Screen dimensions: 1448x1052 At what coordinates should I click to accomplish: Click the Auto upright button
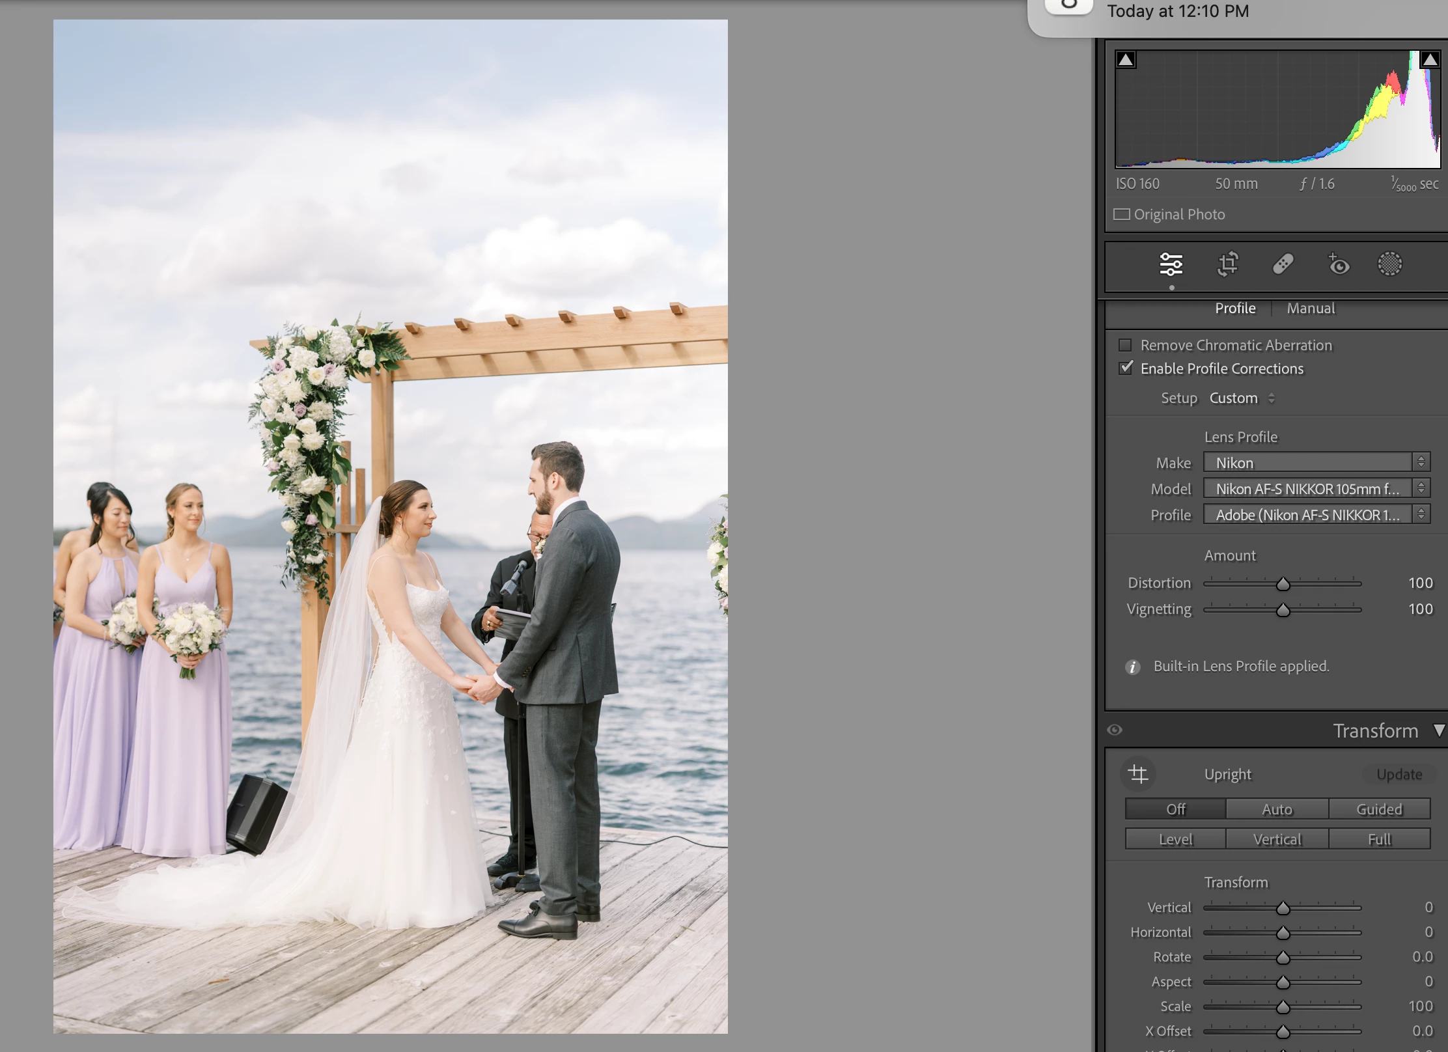point(1277,809)
